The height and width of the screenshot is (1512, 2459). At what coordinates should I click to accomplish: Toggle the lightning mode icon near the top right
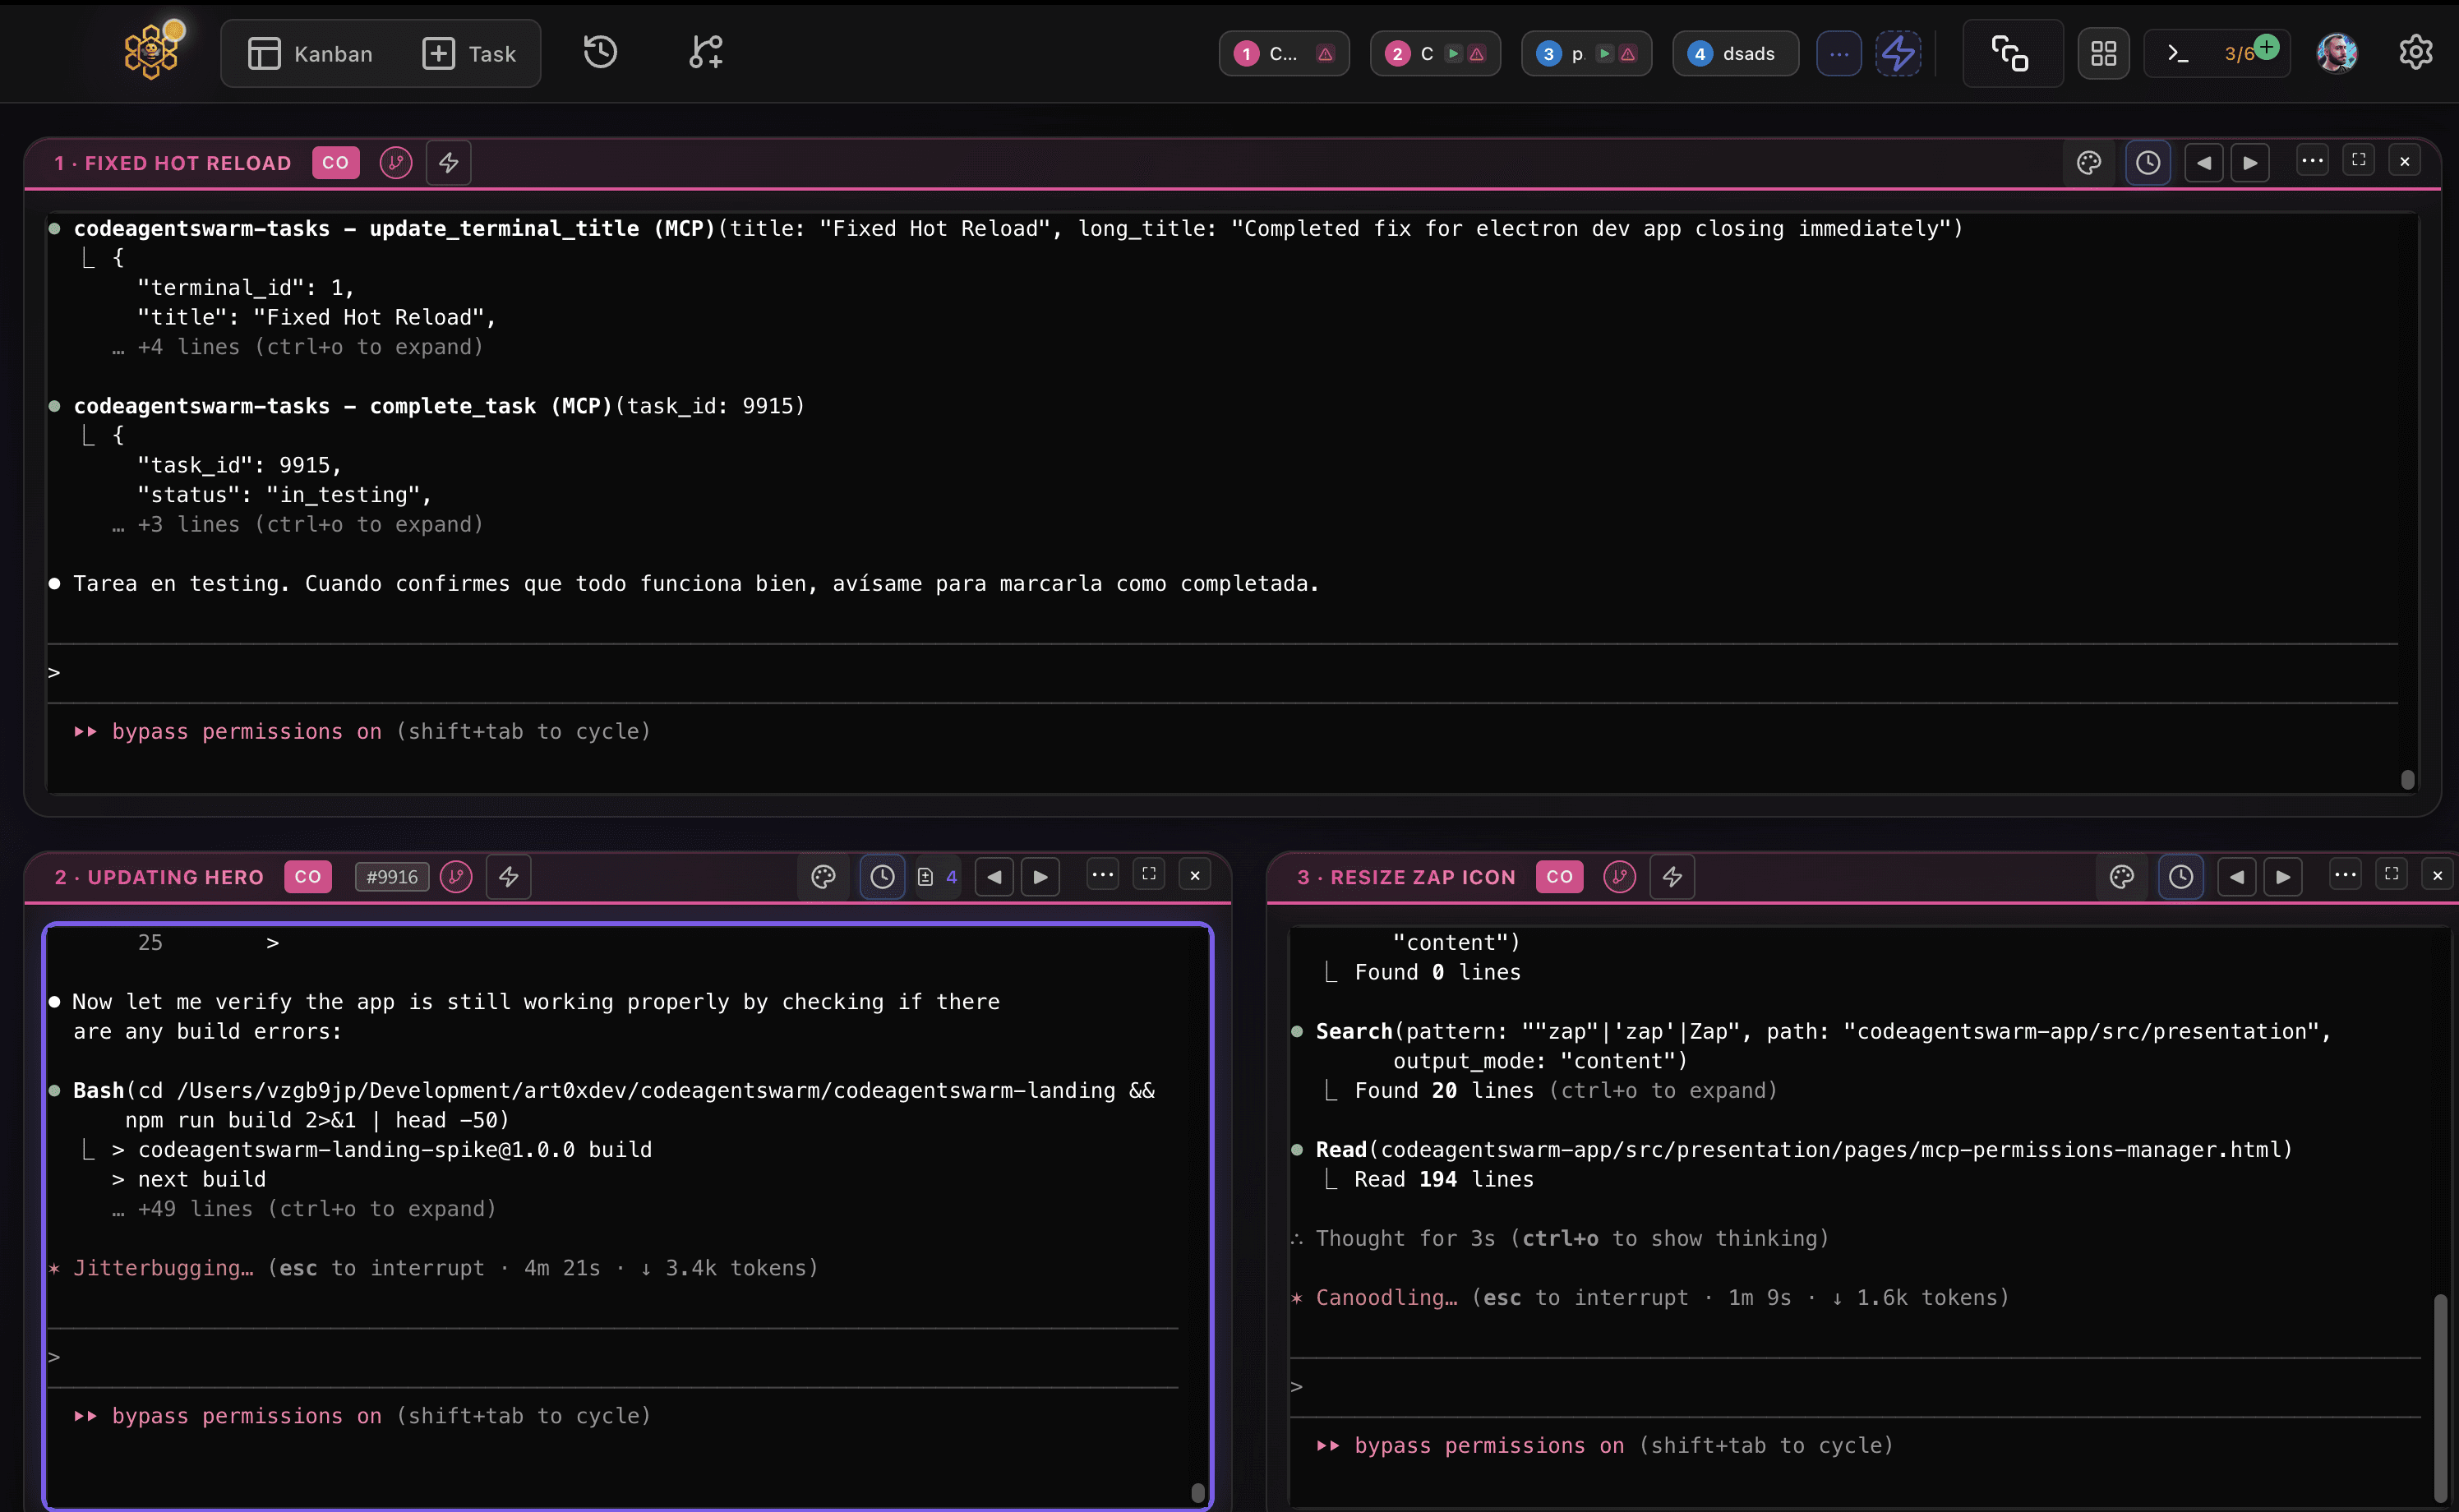click(1898, 53)
